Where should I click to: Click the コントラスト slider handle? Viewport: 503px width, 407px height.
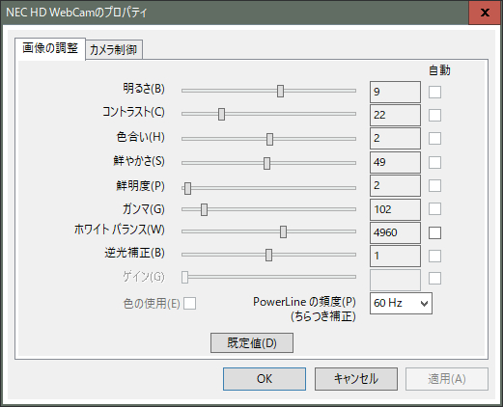221,114
